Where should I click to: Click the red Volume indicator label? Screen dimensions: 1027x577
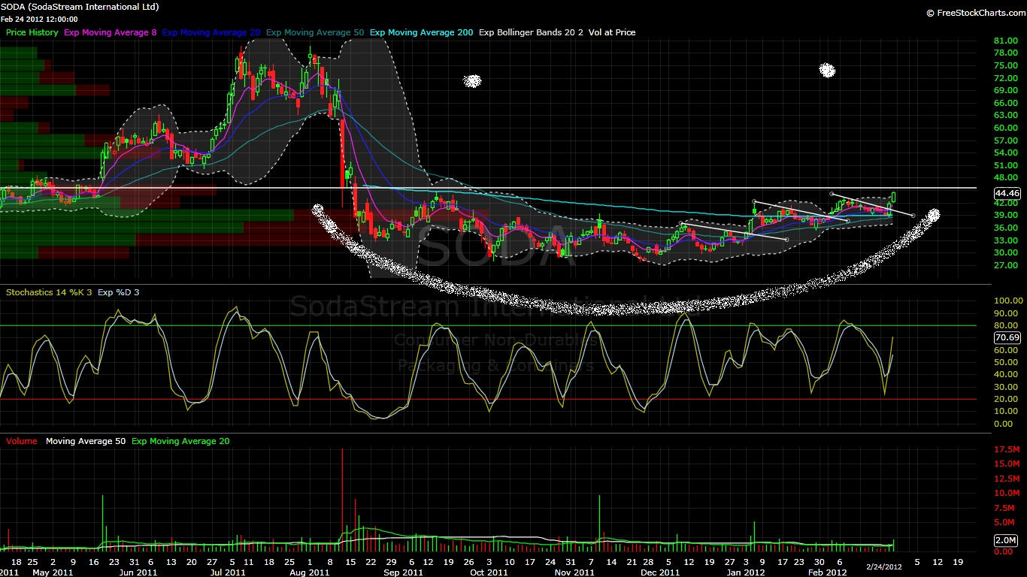coord(21,441)
